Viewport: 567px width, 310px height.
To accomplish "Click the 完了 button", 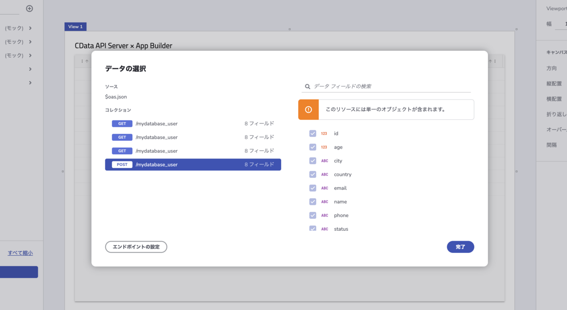I will (460, 247).
